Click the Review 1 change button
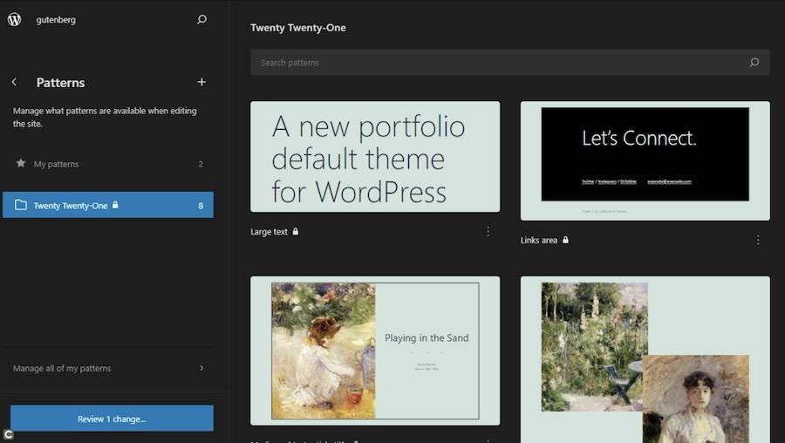Image resolution: width=785 pixels, height=443 pixels. click(112, 419)
